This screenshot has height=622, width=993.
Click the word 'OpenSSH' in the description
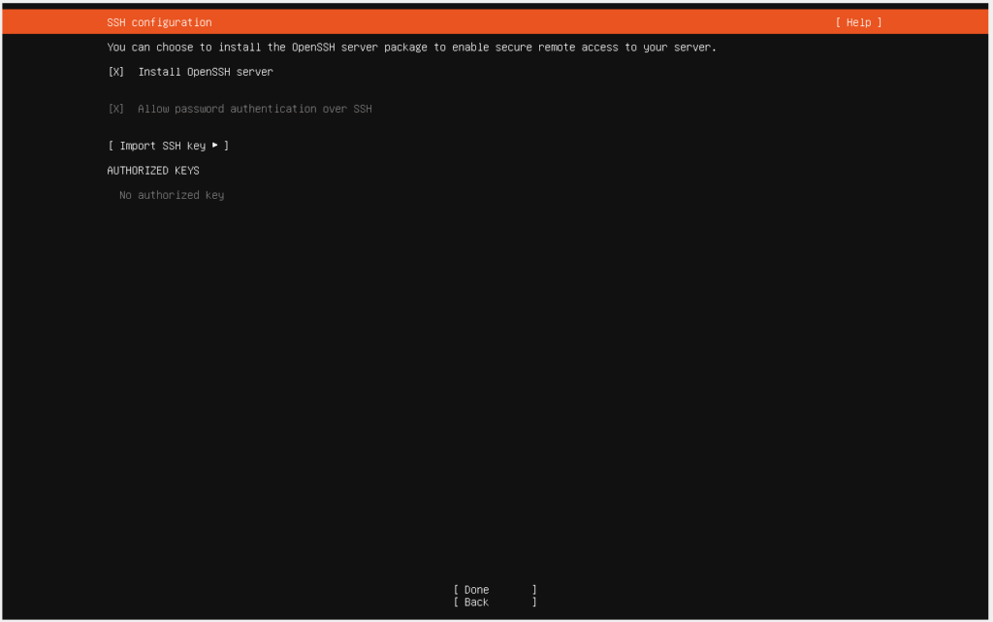pyautogui.click(x=316, y=48)
